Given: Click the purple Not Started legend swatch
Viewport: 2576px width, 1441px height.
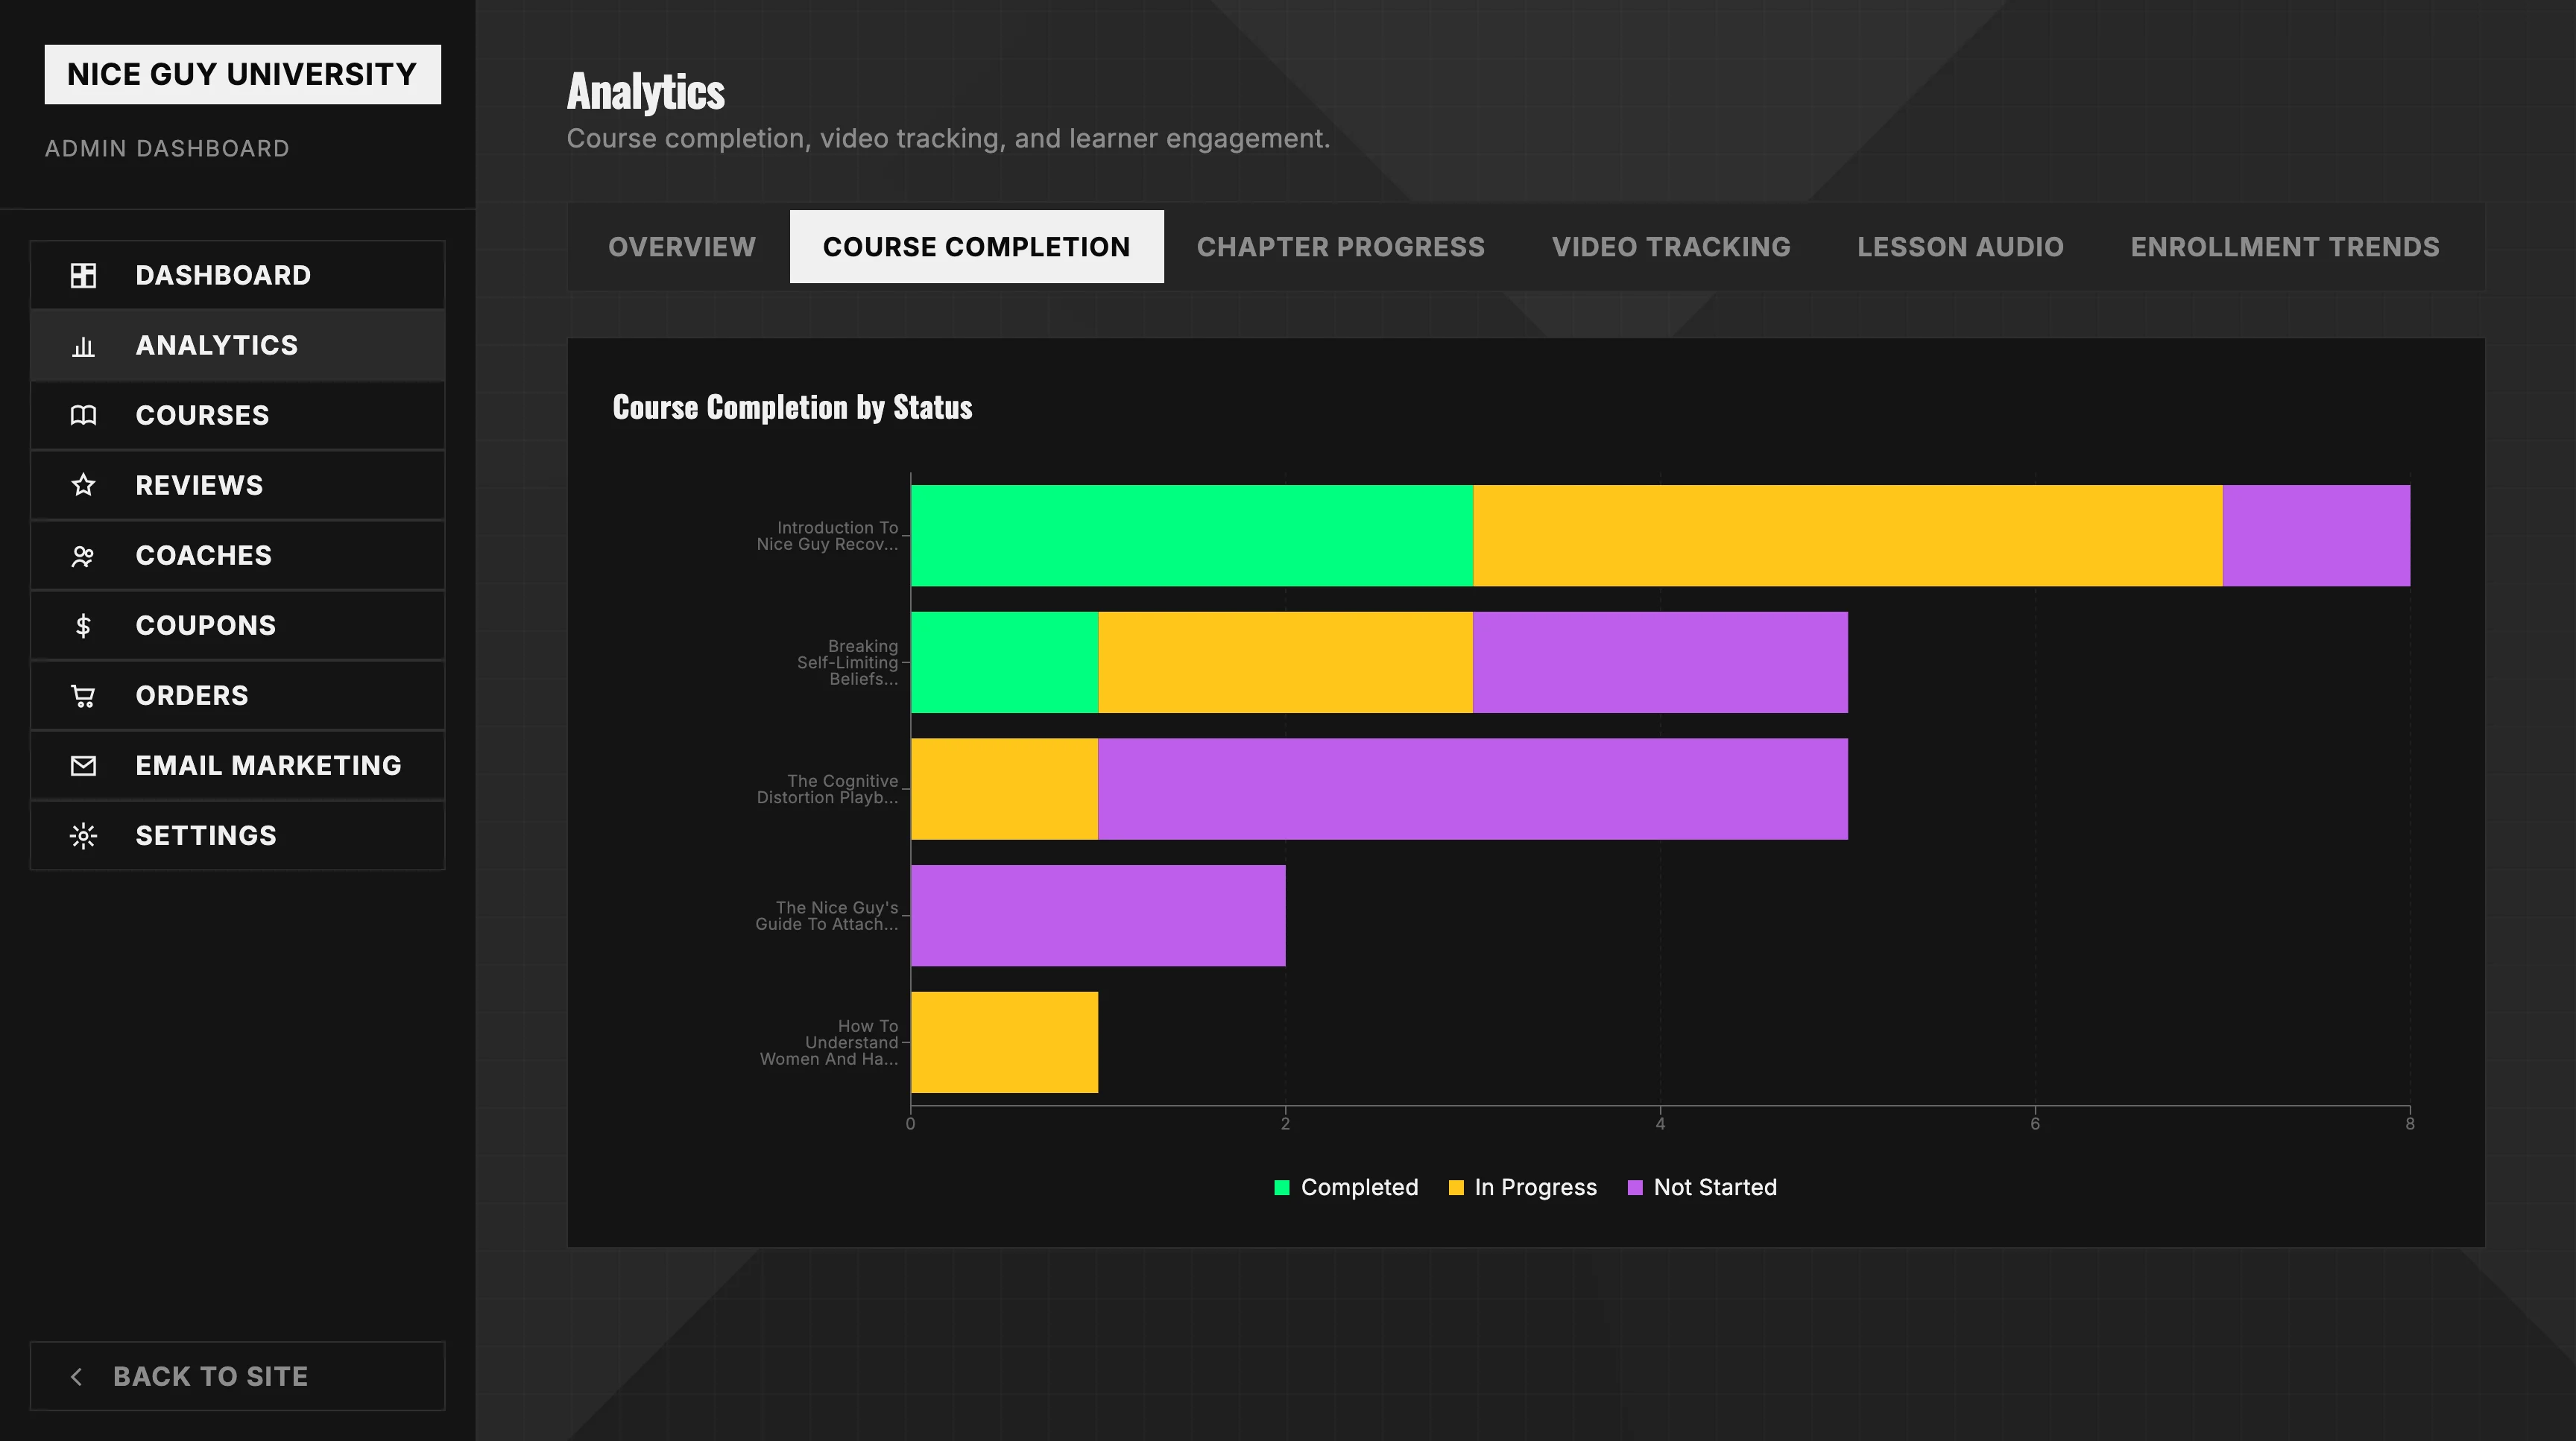Looking at the screenshot, I should tap(1636, 1188).
